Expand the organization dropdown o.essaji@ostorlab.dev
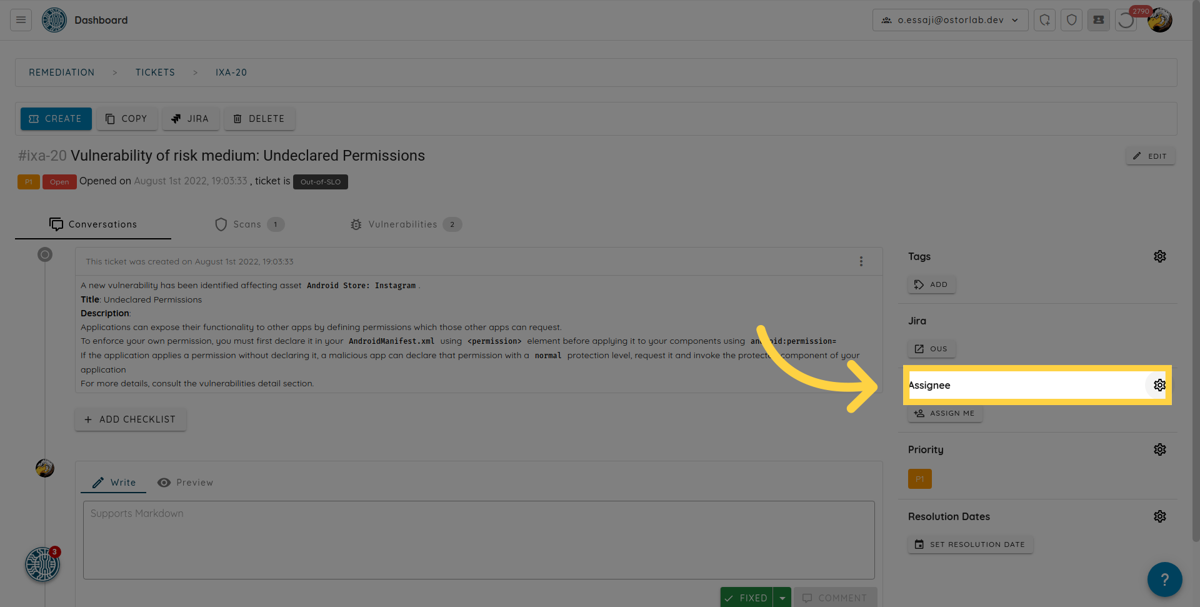Screen dimensions: 1200x607 pos(950,20)
